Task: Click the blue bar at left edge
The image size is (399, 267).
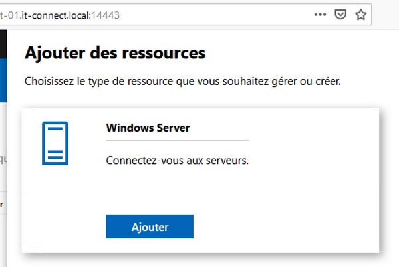Action: click(3, 93)
